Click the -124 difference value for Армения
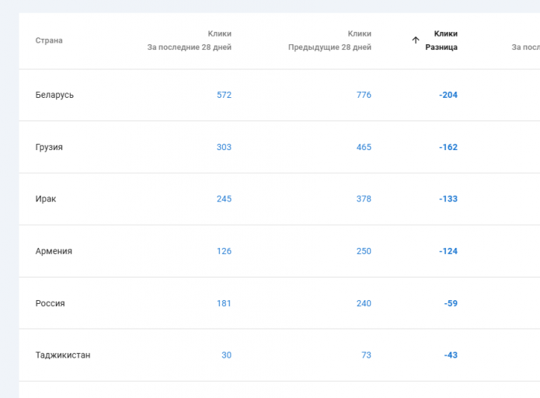540x398 pixels. point(448,251)
